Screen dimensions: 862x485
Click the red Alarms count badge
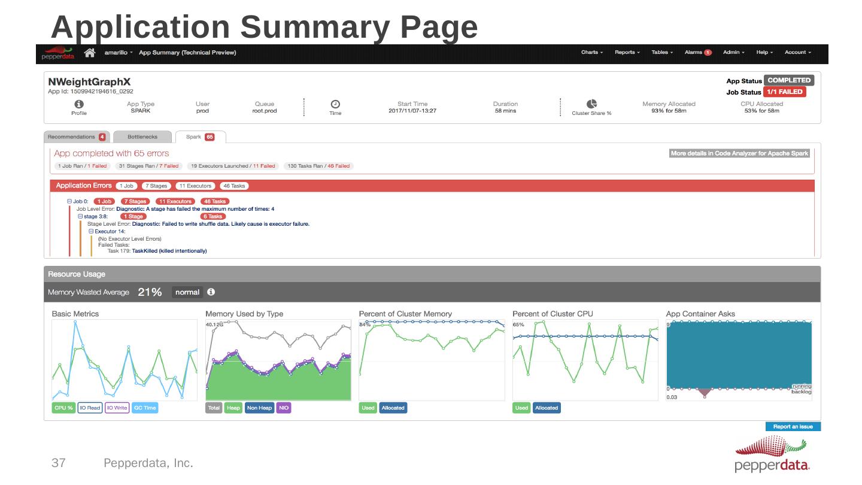(708, 53)
